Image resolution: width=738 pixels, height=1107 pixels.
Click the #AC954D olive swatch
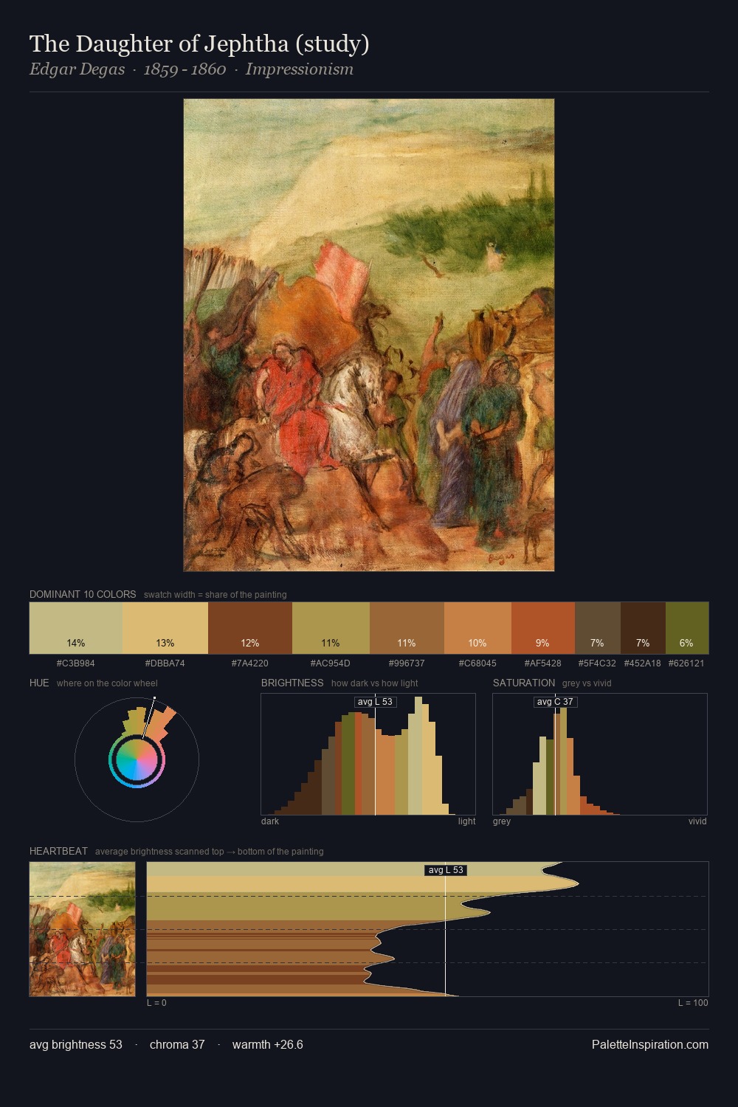pyautogui.click(x=331, y=628)
